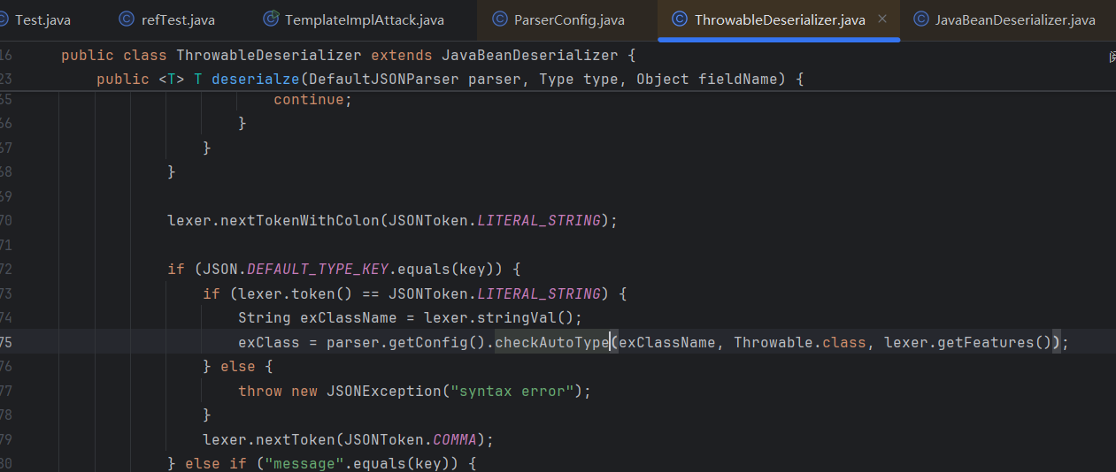
Task: Jump to the sticky deserialze method signature line
Action: click(x=450, y=79)
